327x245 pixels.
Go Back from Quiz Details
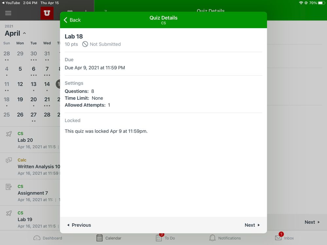[72, 20]
